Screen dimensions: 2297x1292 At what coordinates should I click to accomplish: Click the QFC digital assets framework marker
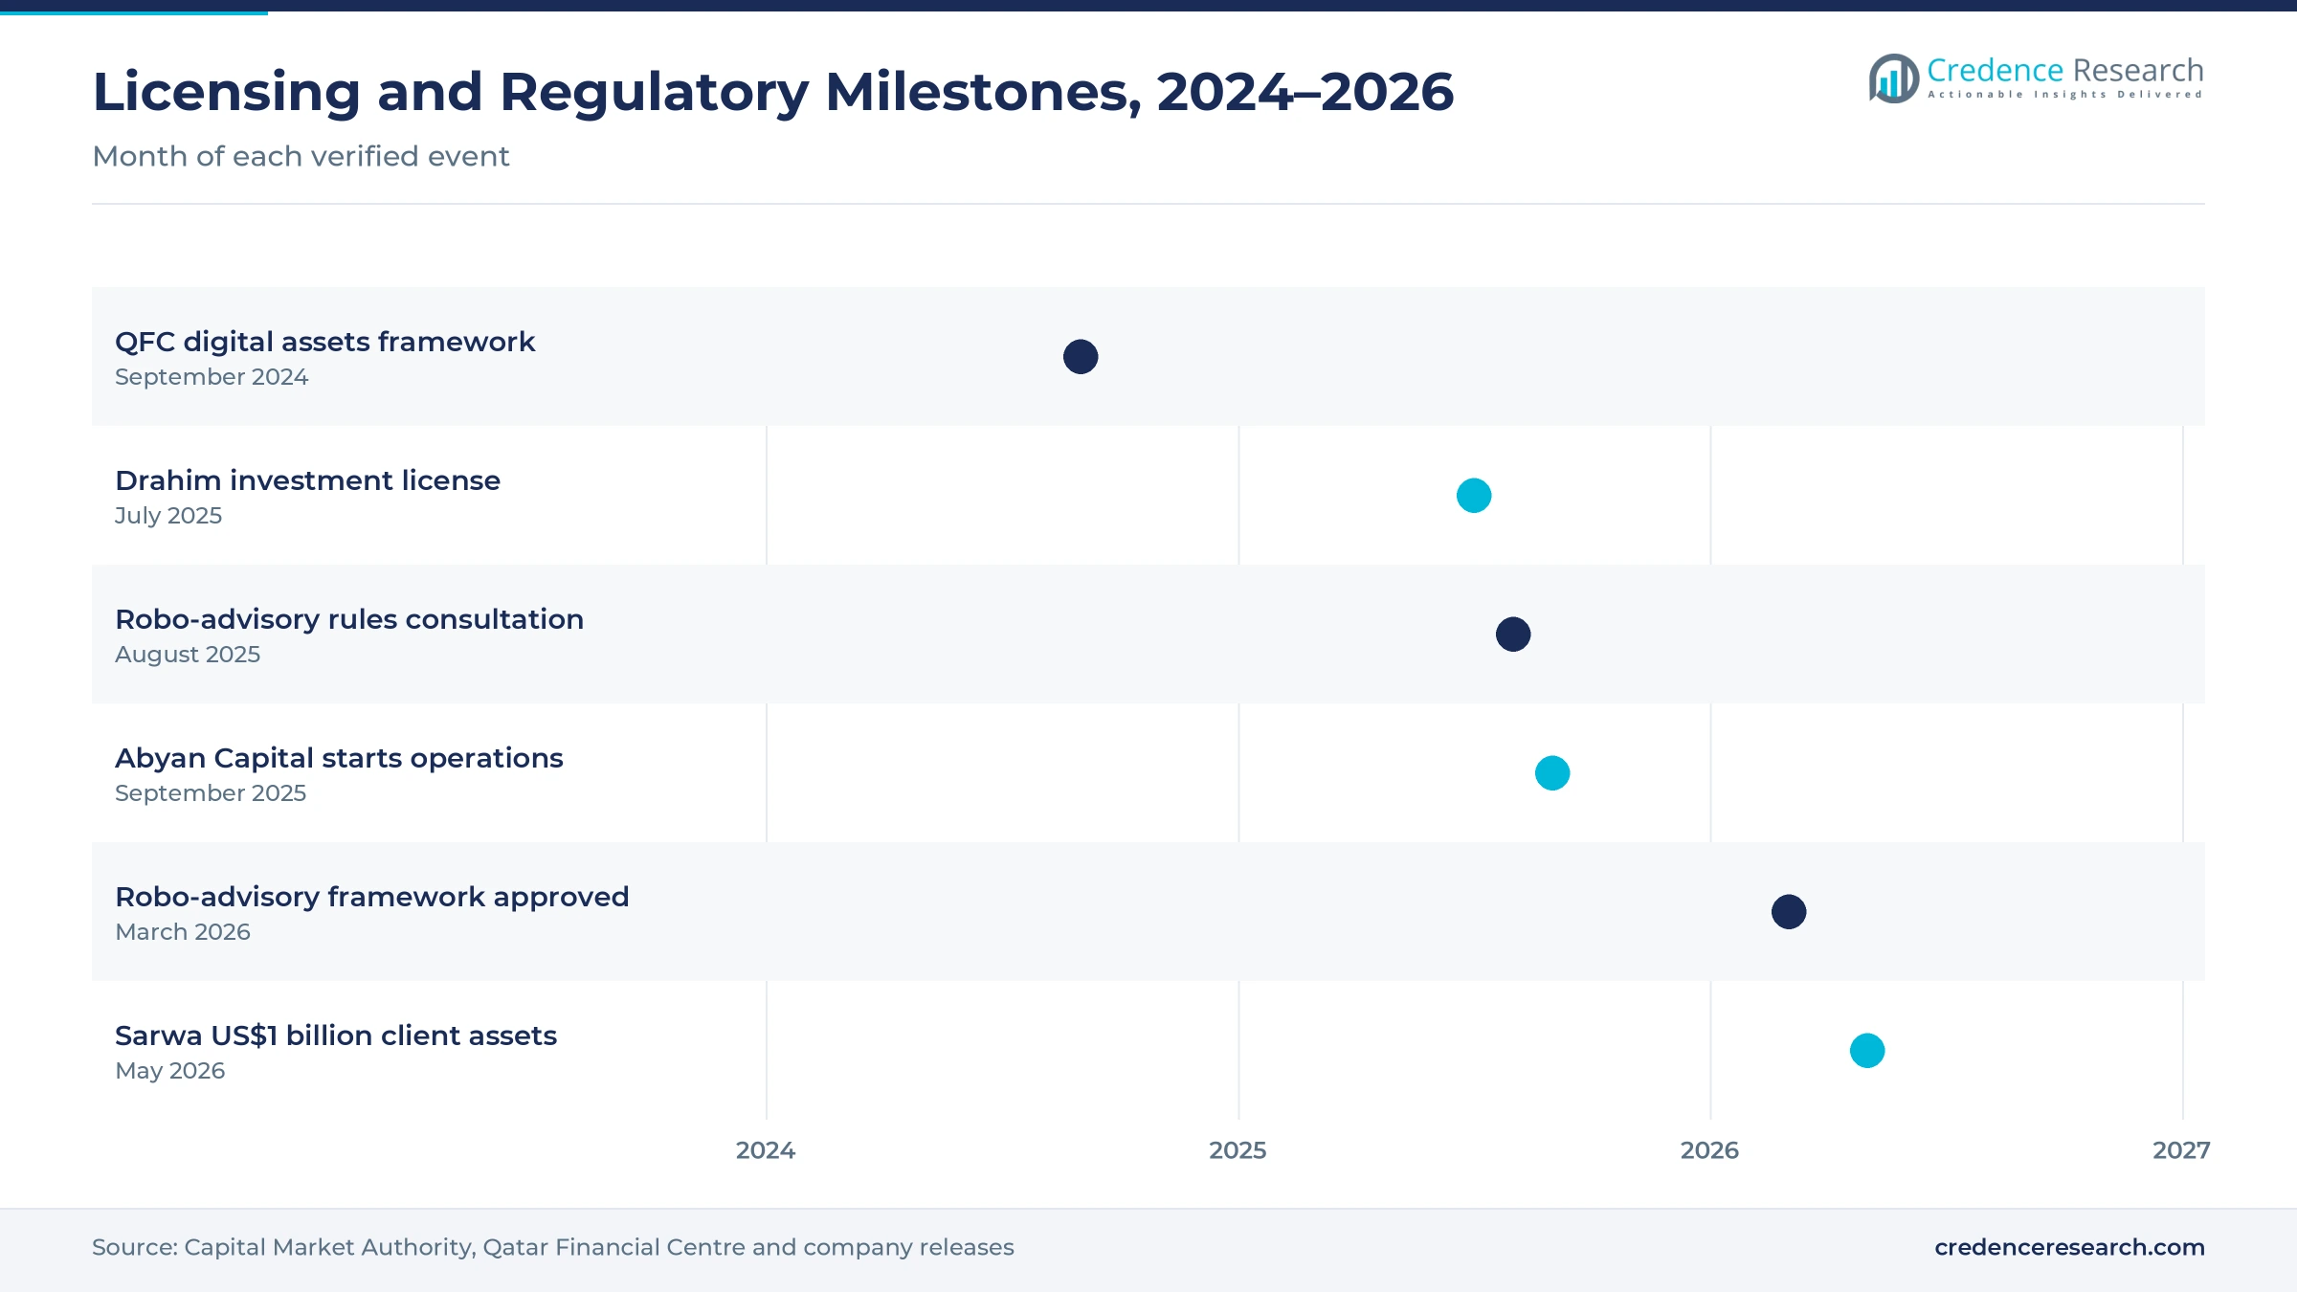click(1081, 357)
